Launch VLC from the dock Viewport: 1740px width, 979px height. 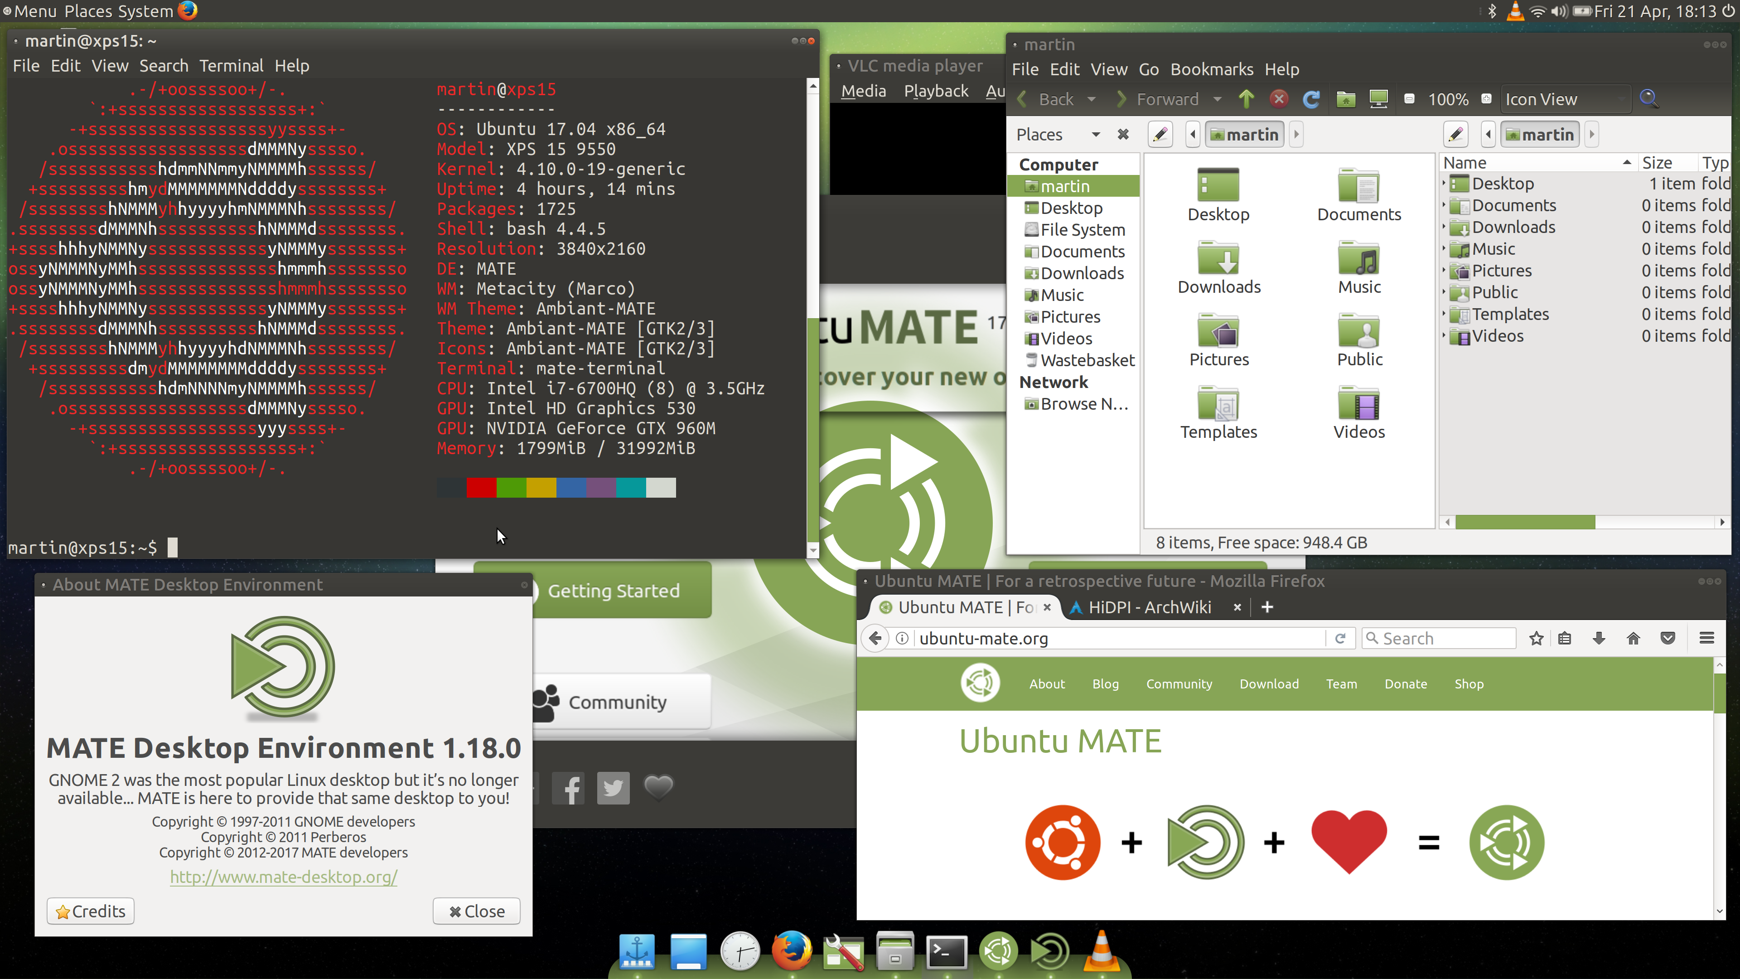tap(1101, 950)
